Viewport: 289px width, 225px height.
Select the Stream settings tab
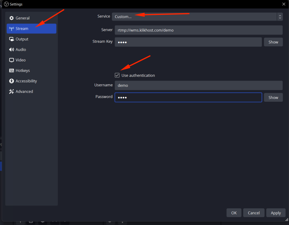[31, 28]
